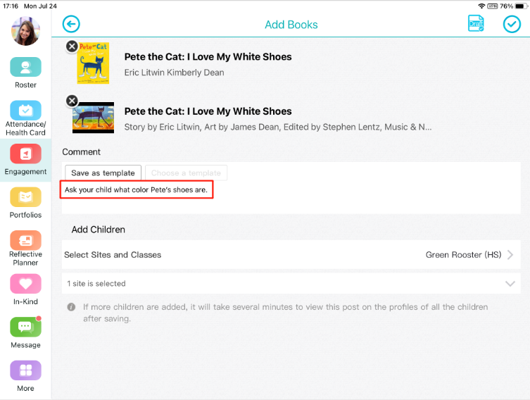Open the Reflective Planner icon

coord(25,240)
